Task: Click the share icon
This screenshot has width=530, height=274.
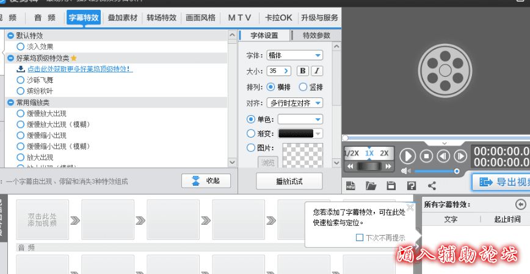Action: 432,185
